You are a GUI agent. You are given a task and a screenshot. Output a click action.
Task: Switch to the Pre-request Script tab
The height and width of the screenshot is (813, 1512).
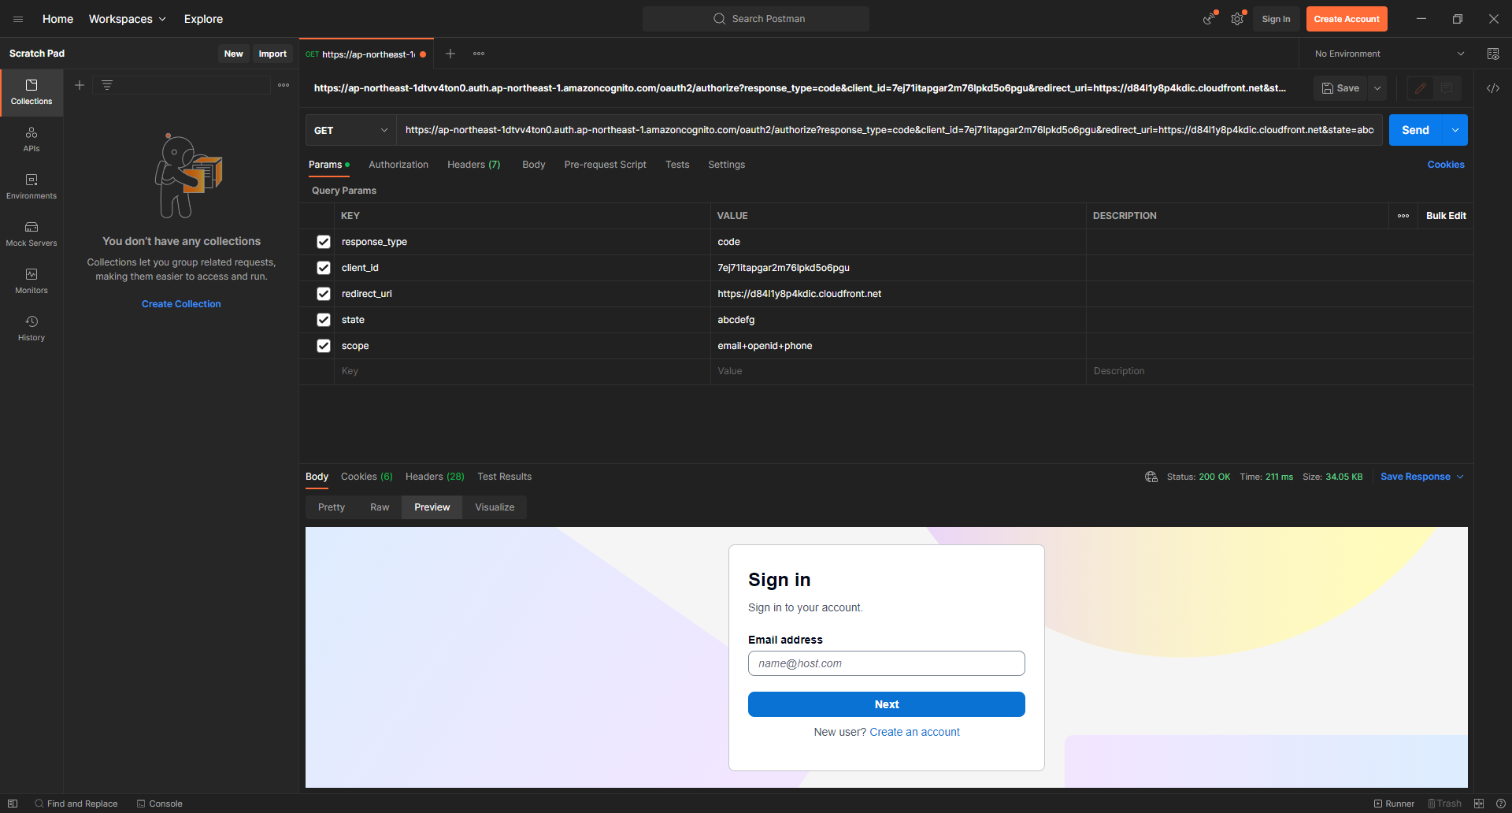point(605,165)
